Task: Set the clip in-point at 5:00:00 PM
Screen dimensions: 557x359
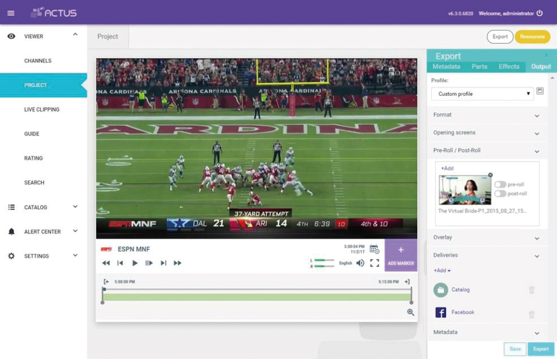Action: click(x=106, y=281)
